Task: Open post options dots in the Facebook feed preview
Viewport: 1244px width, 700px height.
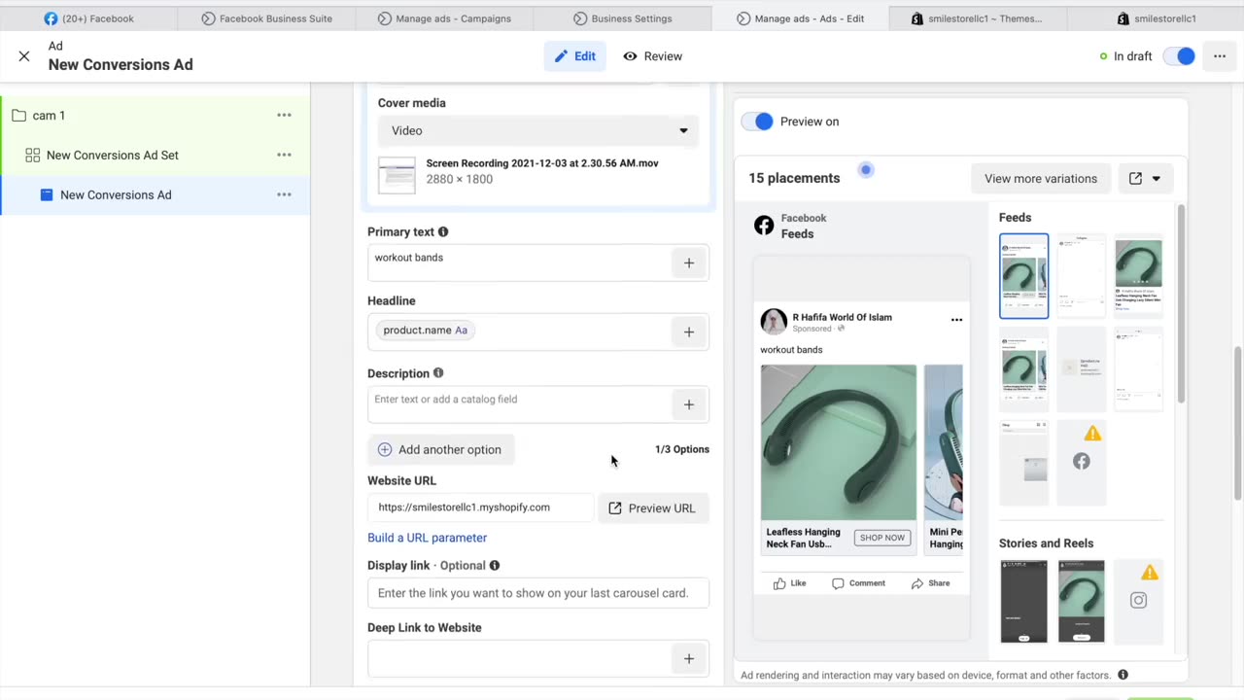Action: 956,320
